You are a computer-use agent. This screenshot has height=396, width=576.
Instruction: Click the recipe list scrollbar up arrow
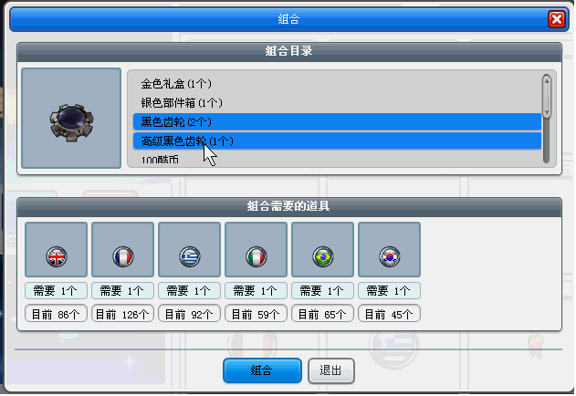coord(547,80)
